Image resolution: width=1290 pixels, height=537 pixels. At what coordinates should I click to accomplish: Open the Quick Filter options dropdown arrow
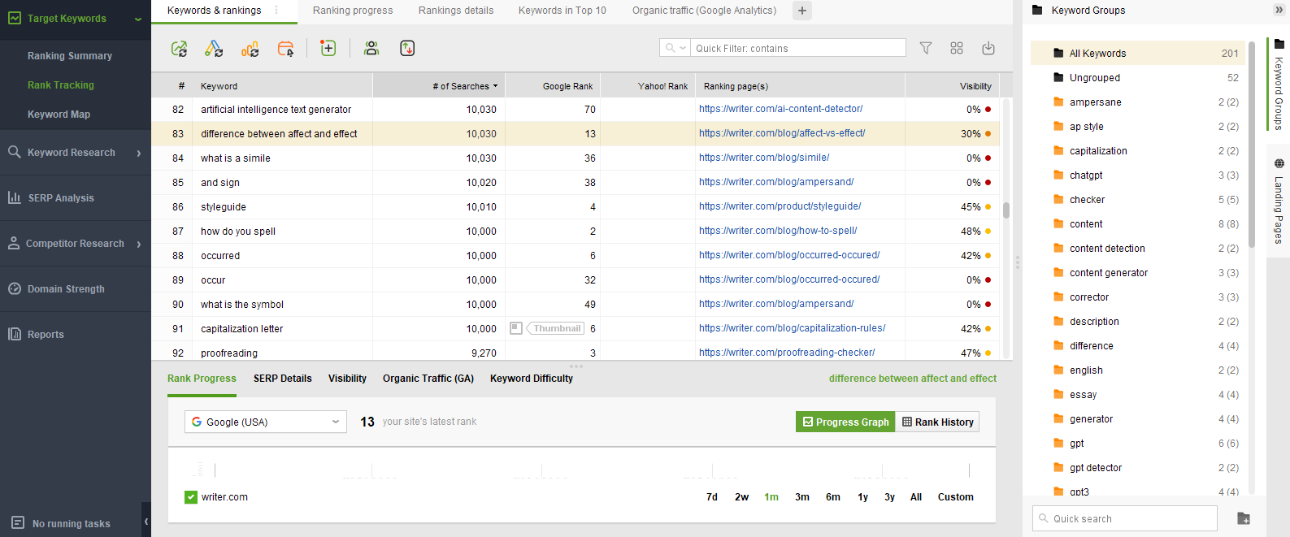pyautogui.click(x=683, y=48)
